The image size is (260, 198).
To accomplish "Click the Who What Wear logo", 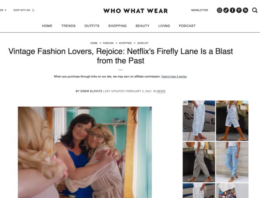I will (136, 11).
